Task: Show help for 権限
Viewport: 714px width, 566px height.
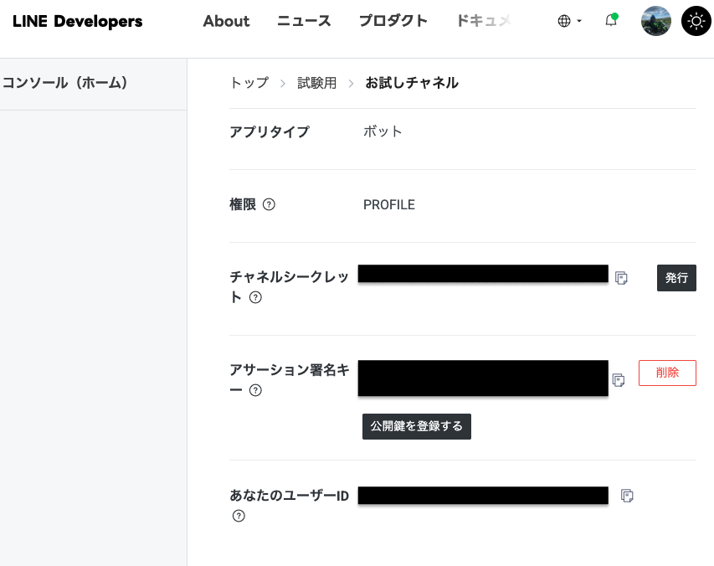Action: point(270,204)
